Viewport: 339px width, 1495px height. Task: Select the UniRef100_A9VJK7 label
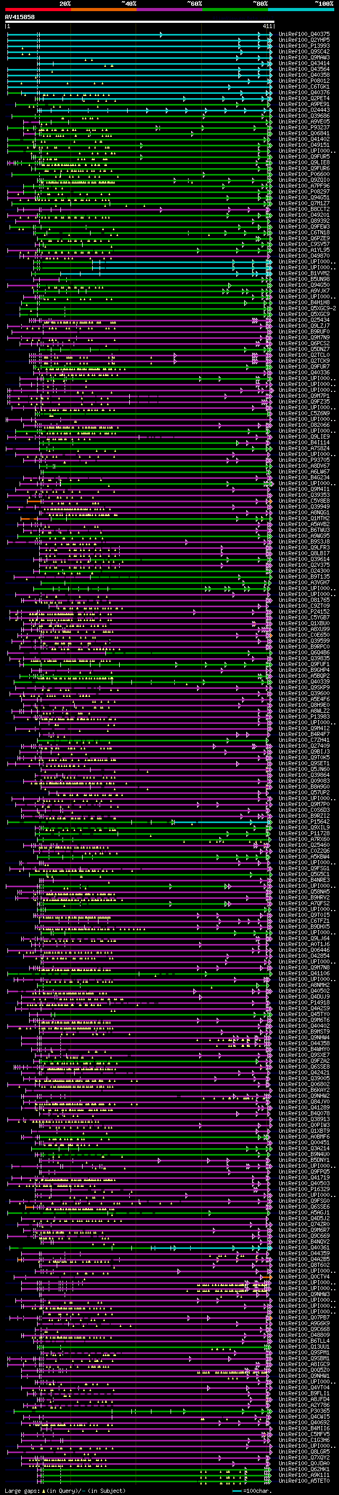point(304,291)
